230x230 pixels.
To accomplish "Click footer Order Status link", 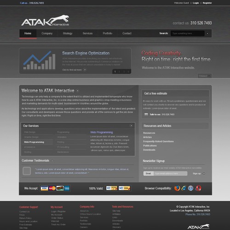I will click(57, 218).
